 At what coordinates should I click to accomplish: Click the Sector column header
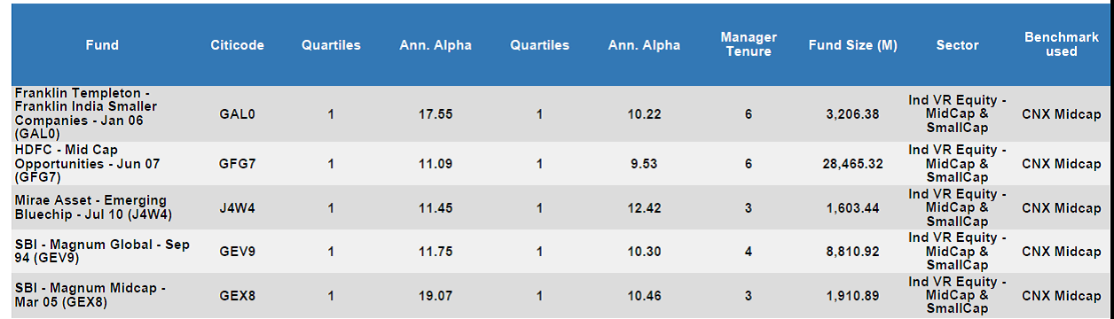957,45
